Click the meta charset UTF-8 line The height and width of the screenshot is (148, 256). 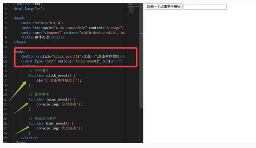[42, 23]
